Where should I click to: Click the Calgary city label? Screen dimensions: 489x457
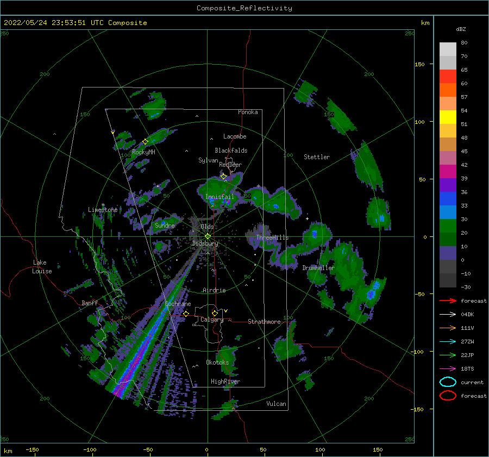[x=212, y=320]
